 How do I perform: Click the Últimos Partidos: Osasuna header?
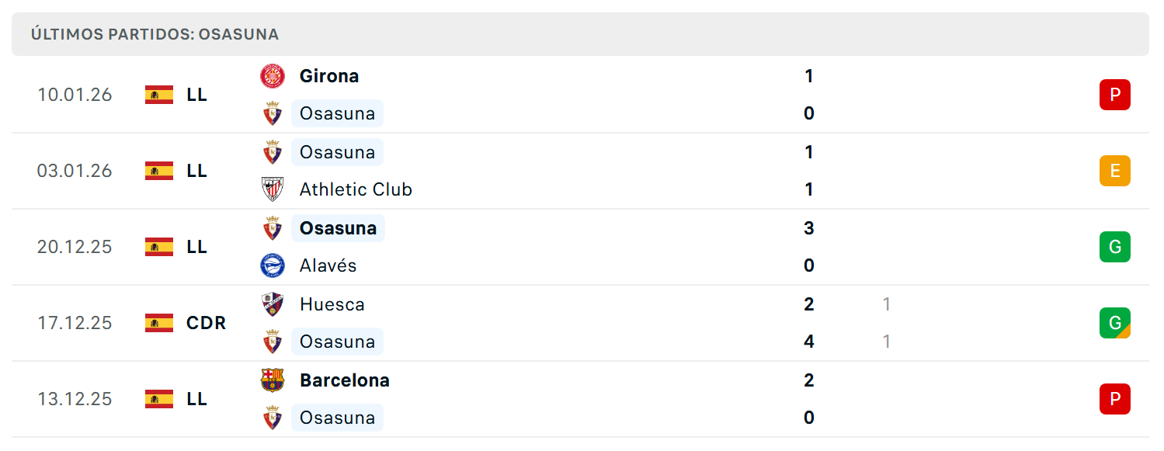pyautogui.click(x=580, y=34)
